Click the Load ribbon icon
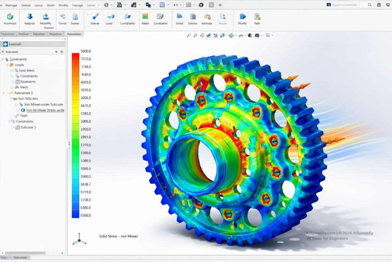Image resolution: width=392 pixels, height=262 pixels. [110, 17]
